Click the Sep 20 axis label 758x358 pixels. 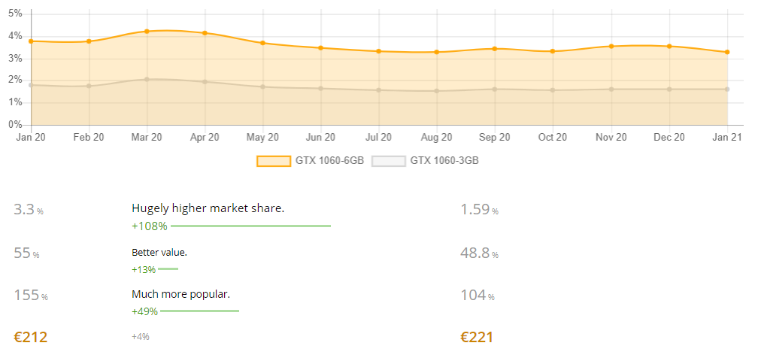pos(495,138)
